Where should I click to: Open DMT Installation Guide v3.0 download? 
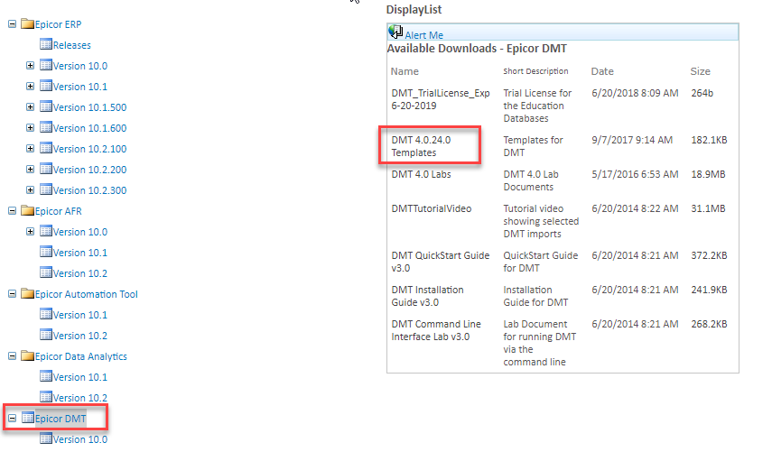(x=427, y=296)
